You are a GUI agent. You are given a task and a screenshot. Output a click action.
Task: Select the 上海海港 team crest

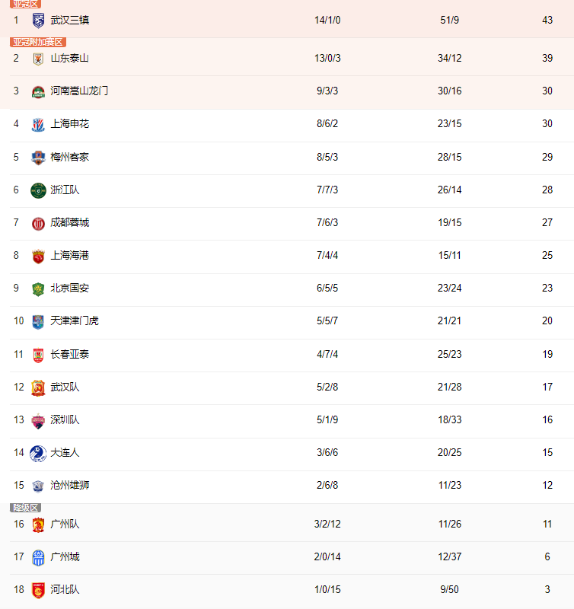pos(38,257)
